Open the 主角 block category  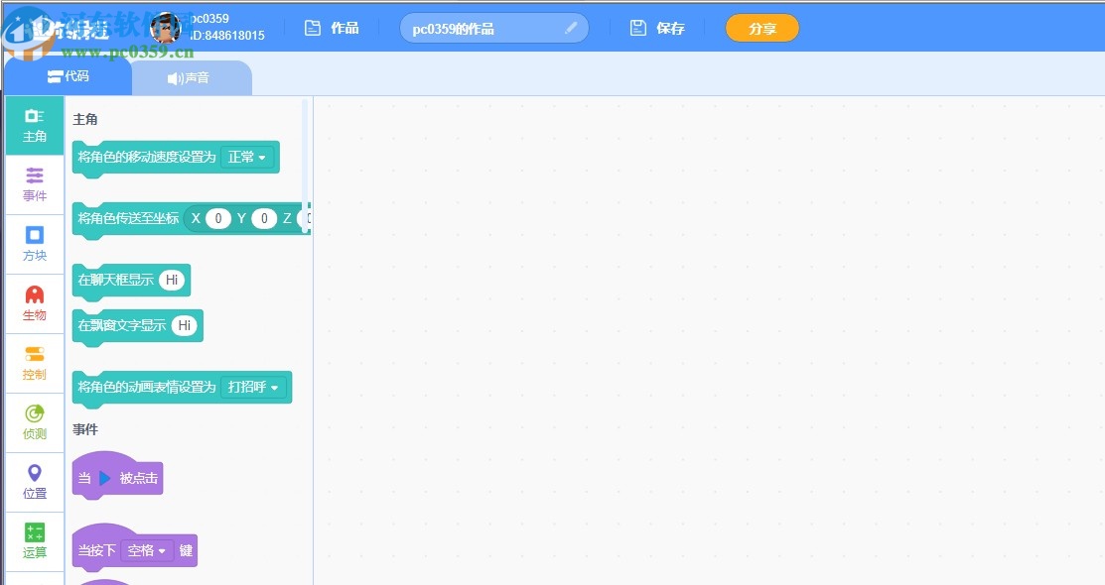tap(35, 125)
